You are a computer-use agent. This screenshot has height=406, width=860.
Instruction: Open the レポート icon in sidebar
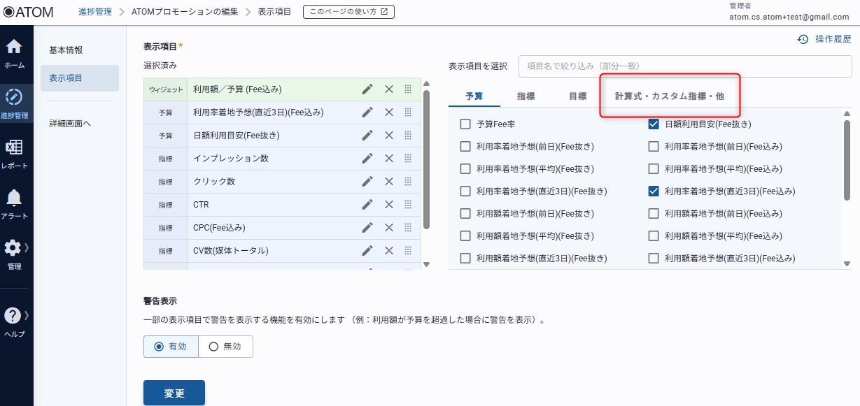point(14,147)
